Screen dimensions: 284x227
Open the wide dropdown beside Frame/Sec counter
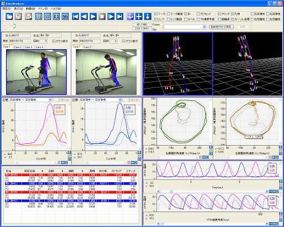185,27
